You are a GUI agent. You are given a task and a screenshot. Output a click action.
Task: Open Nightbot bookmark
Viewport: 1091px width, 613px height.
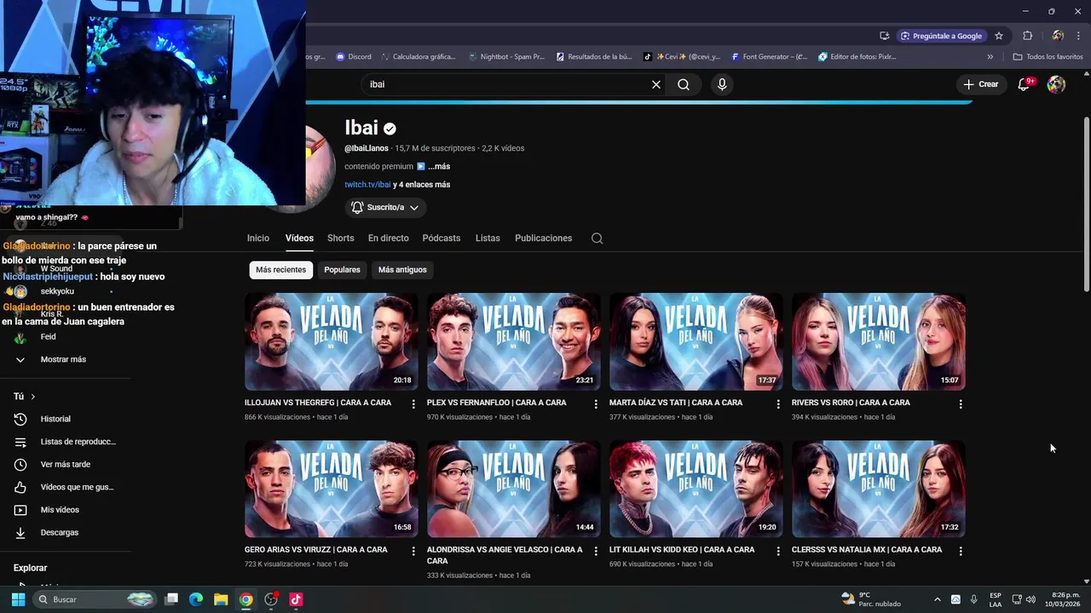(506, 57)
